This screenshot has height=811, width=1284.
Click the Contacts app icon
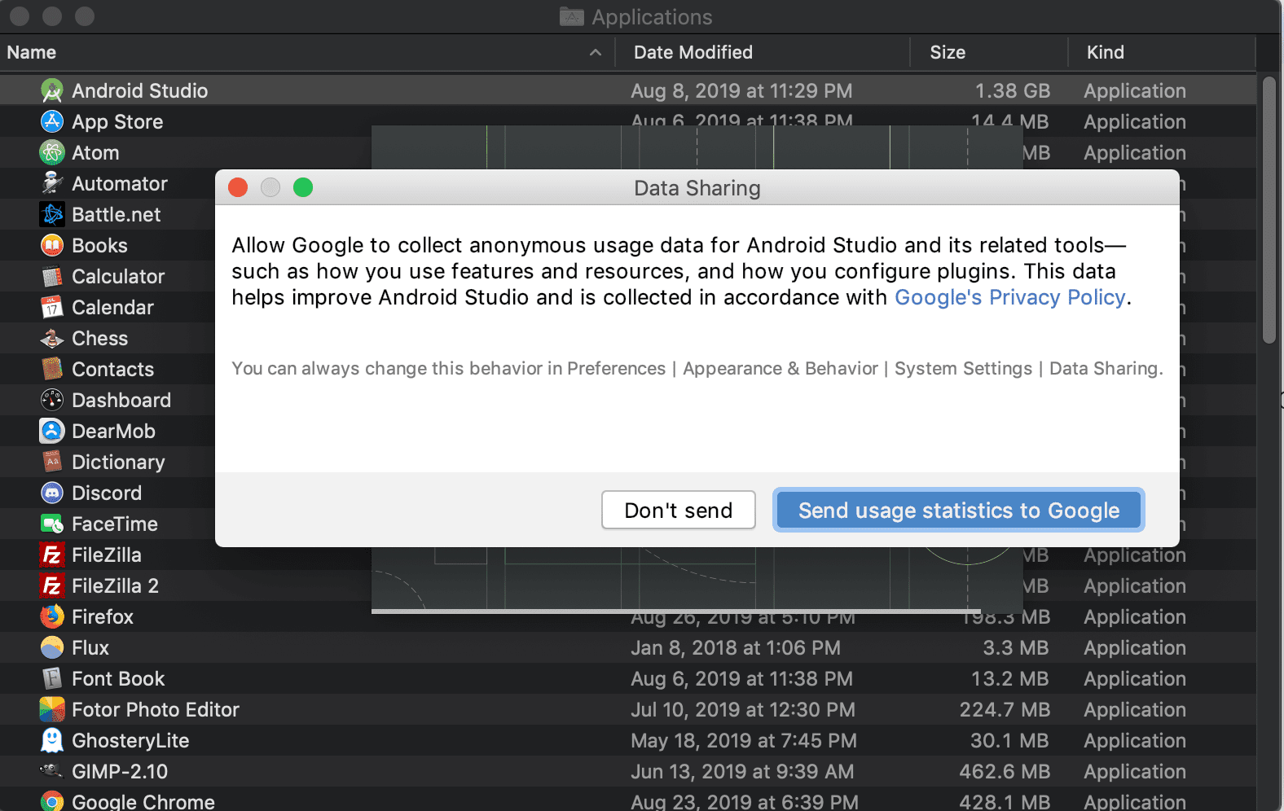click(x=52, y=369)
